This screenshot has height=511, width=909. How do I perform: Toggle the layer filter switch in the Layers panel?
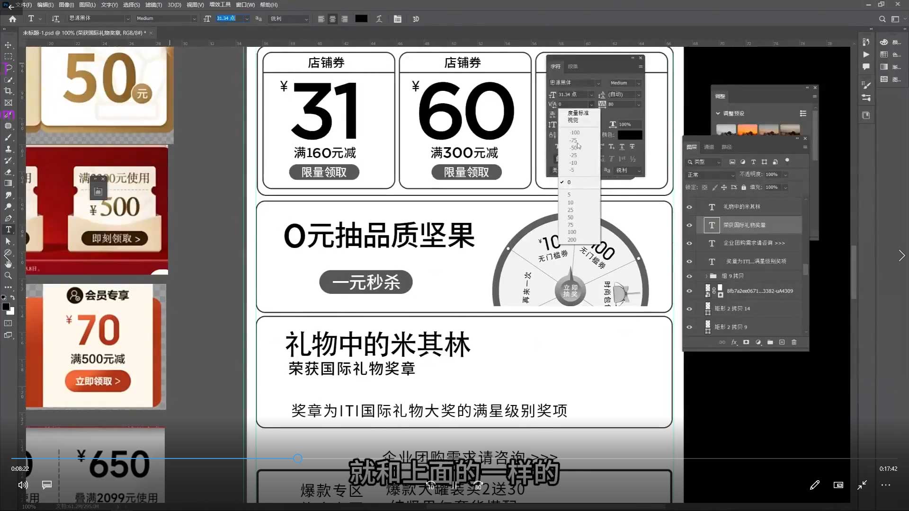click(787, 160)
